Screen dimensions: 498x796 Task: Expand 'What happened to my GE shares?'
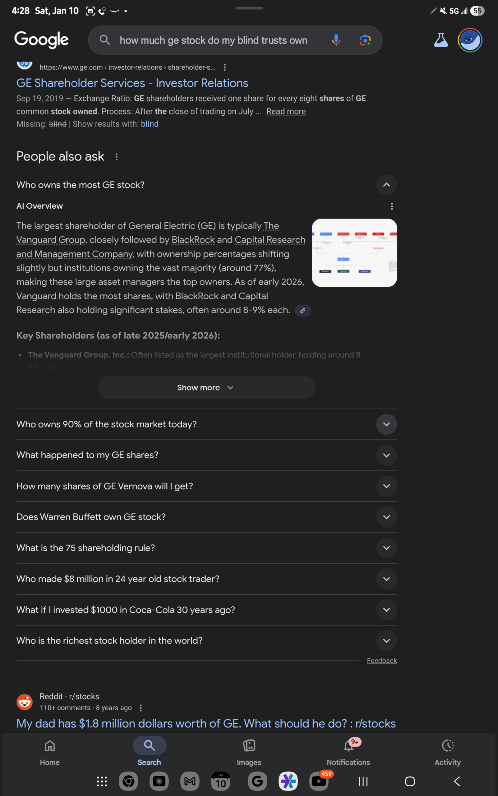coord(386,455)
